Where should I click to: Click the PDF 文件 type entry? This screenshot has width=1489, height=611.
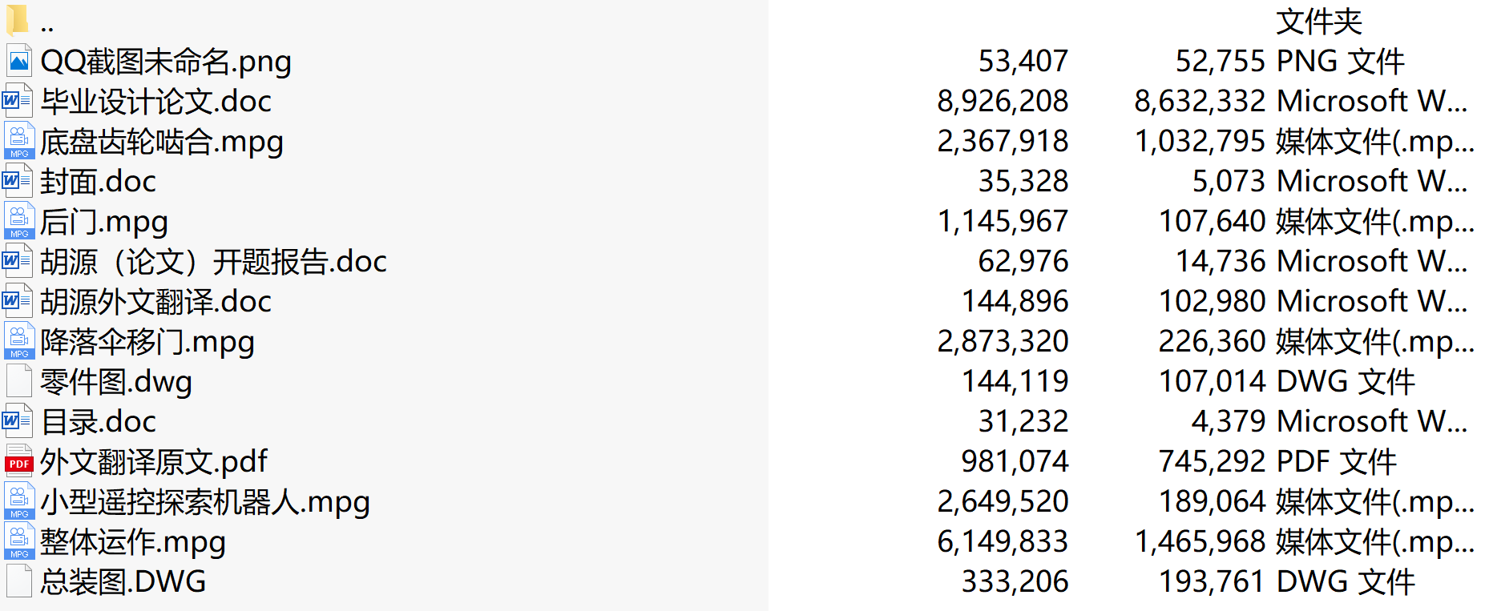point(1337,461)
